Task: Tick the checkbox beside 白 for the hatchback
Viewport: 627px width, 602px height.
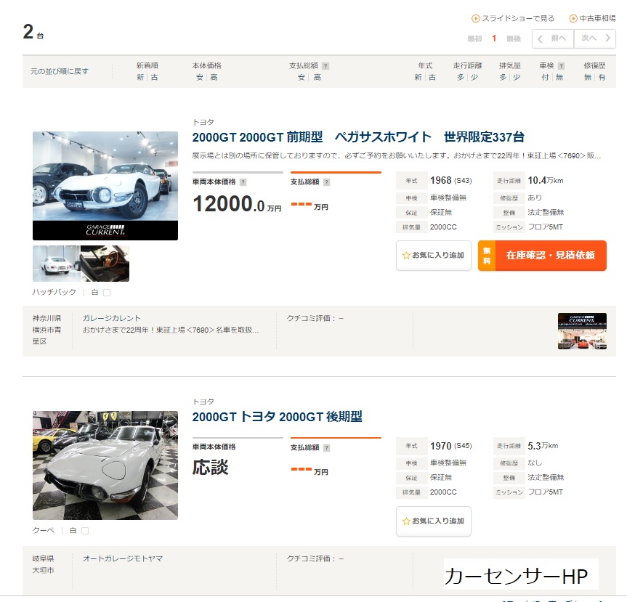Action: pyautogui.click(x=107, y=293)
